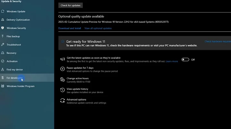Click the Windows Update sync icon
The image size is (231, 129).
[3, 11]
